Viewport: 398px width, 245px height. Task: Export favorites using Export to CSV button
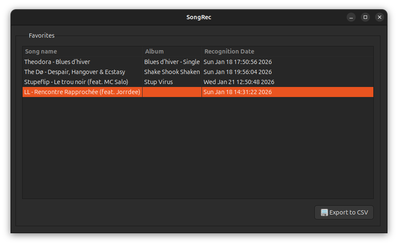coord(344,212)
